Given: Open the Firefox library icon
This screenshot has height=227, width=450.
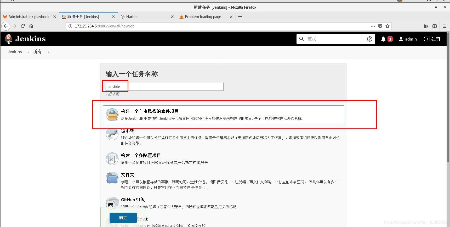Looking at the screenshot, I should pyautogui.click(x=426, y=26).
